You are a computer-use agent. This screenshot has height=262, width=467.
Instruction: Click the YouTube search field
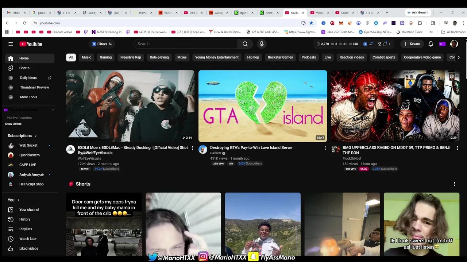(186, 44)
